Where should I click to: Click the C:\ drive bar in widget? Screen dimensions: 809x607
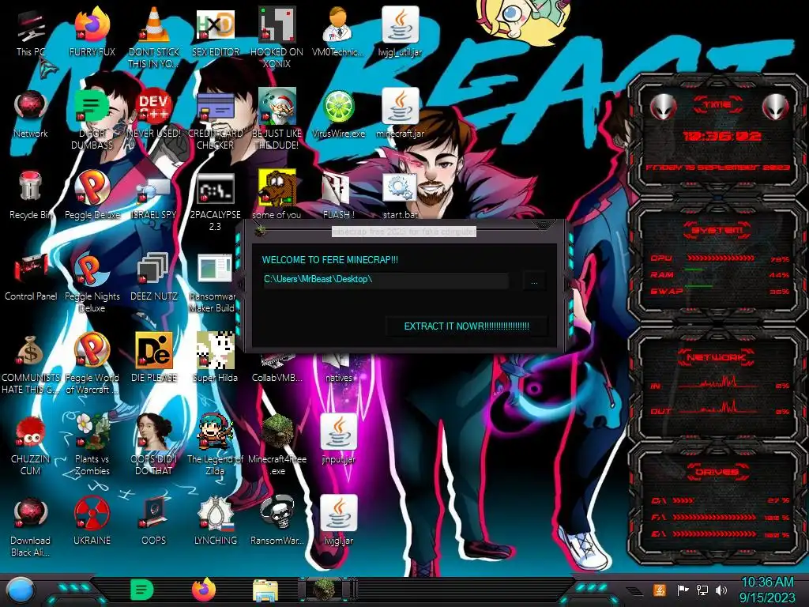(x=683, y=500)
